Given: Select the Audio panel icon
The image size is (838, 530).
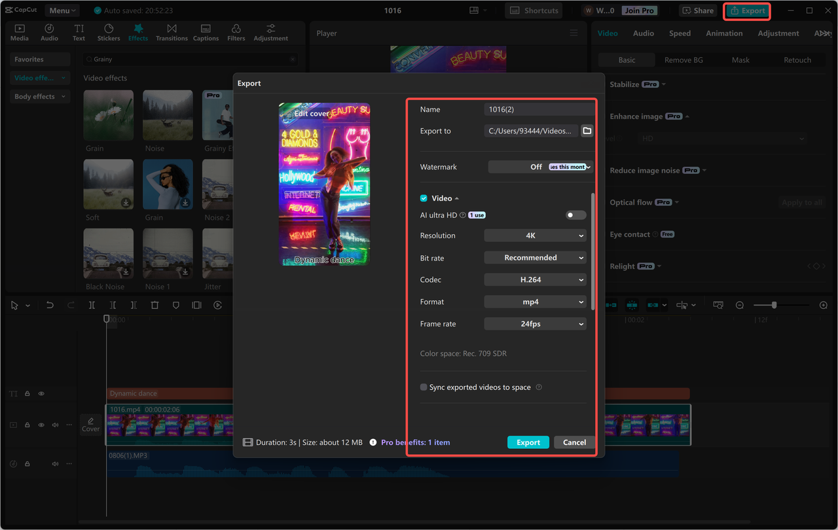Looking at the screenshot, I should 49,31.
